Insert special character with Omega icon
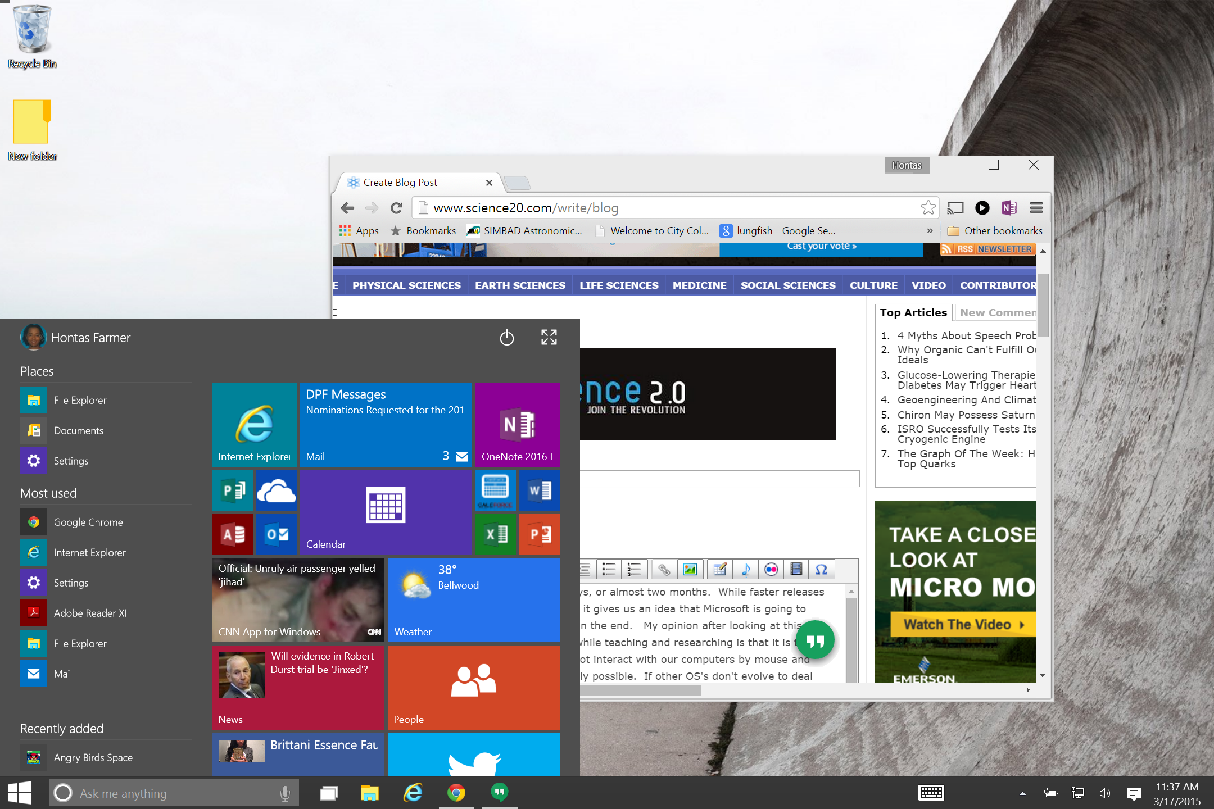The height and width of the screenshot is (809, 1214). click(821, 570)
